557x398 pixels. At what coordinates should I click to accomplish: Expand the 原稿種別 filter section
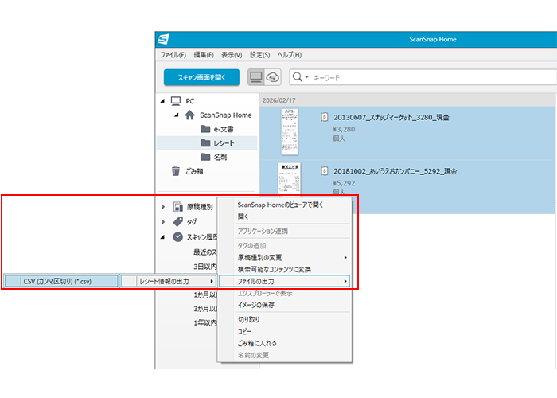tap(163, 207)
